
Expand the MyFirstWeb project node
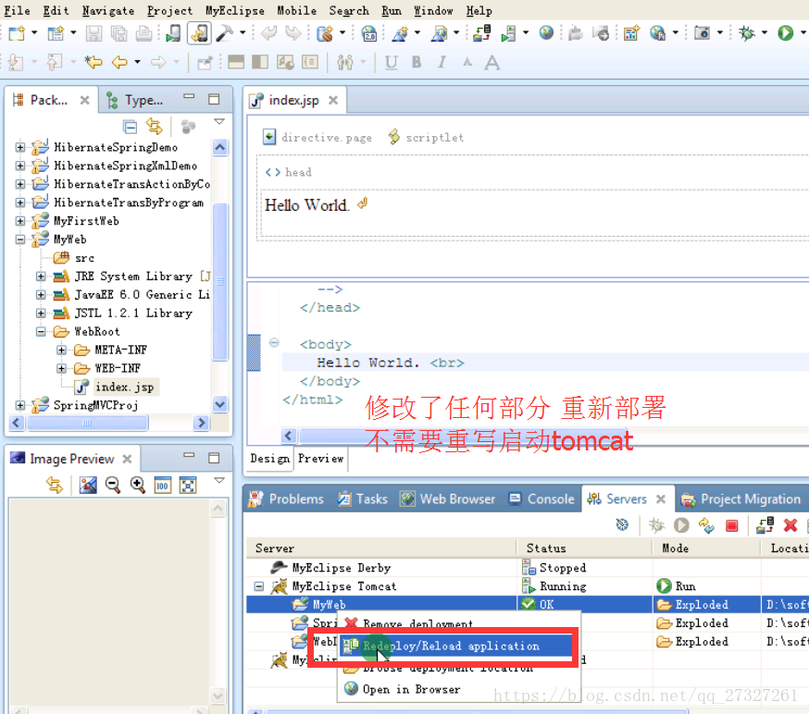tap(20, 221)
